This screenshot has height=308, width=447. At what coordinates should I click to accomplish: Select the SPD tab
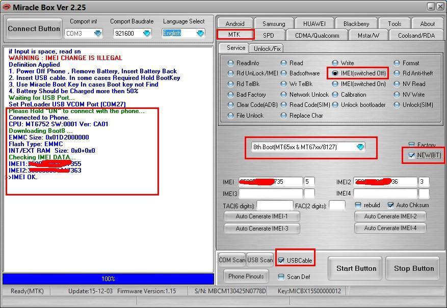coord(268,35)
